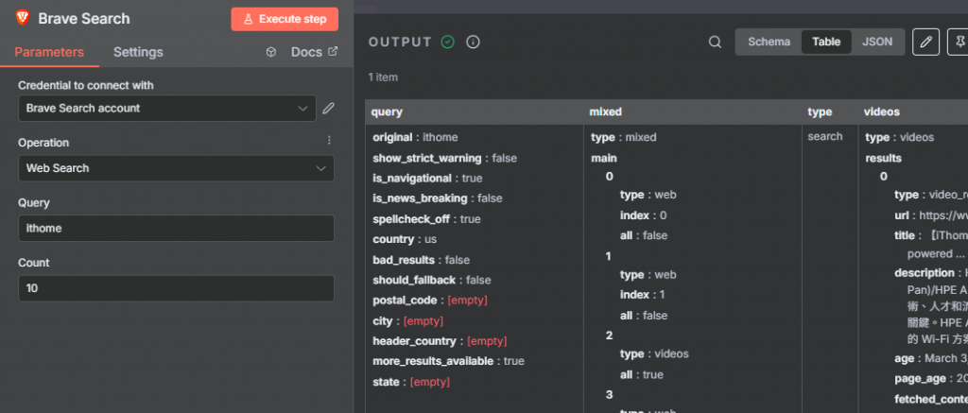Click the 'age : March' entry
968x413 pixels.
931,359
